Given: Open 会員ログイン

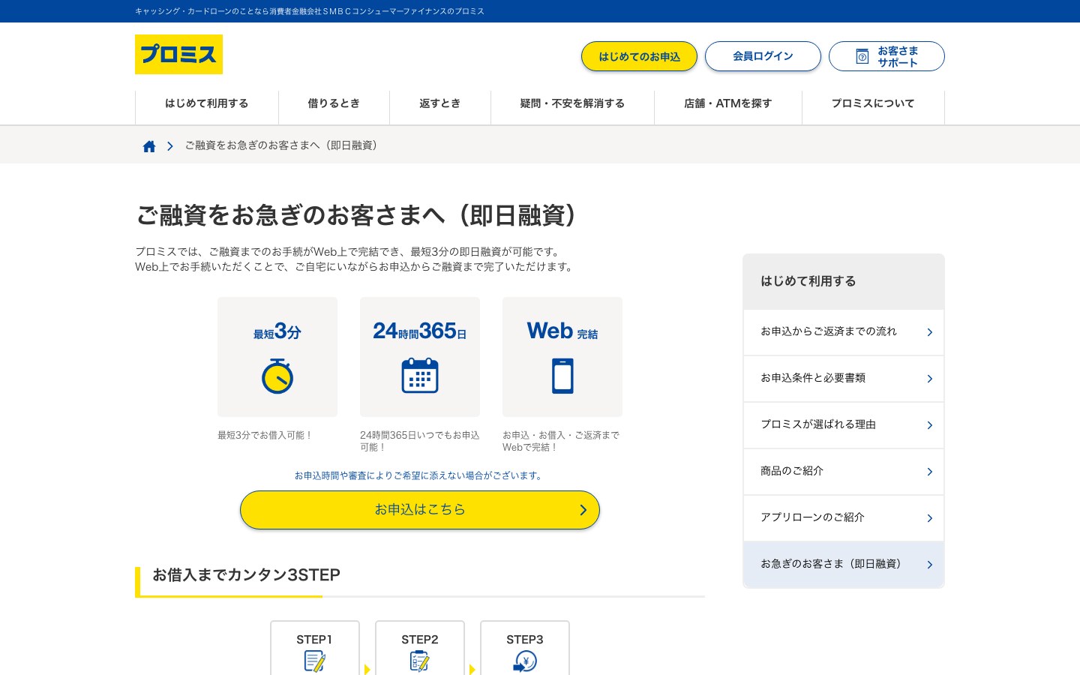Looking at the screenshot, I should point(763,56).
